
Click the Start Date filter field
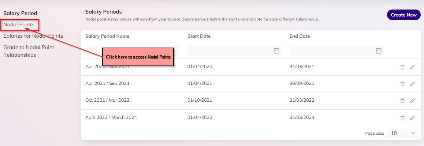pyautogui.click(x=234, y=50)
